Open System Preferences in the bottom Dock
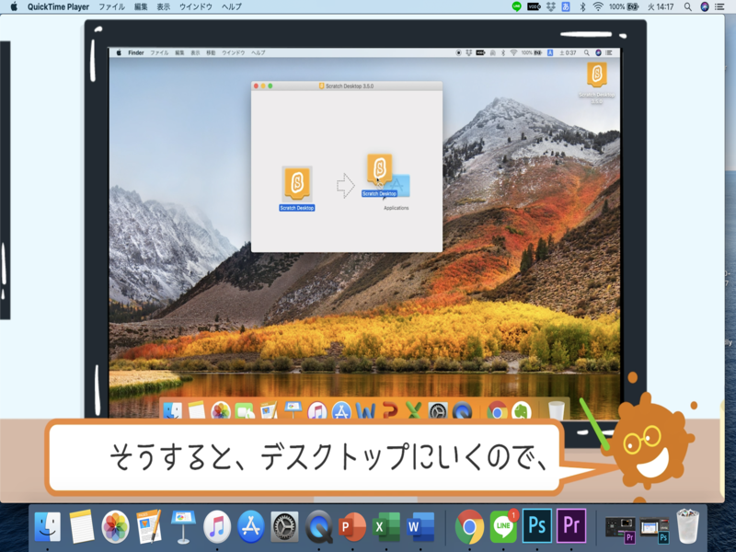Screen dimensions: 736x552 (x=284, y=526)
